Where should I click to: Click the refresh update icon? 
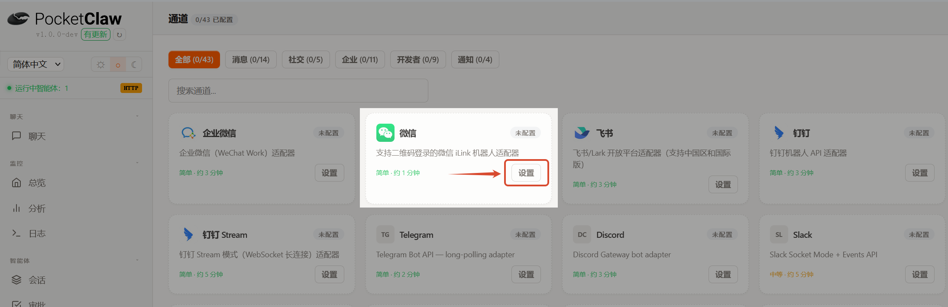120,35
